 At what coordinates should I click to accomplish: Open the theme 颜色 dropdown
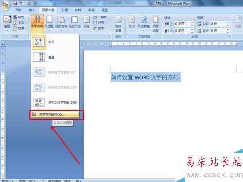click(20, 17)
